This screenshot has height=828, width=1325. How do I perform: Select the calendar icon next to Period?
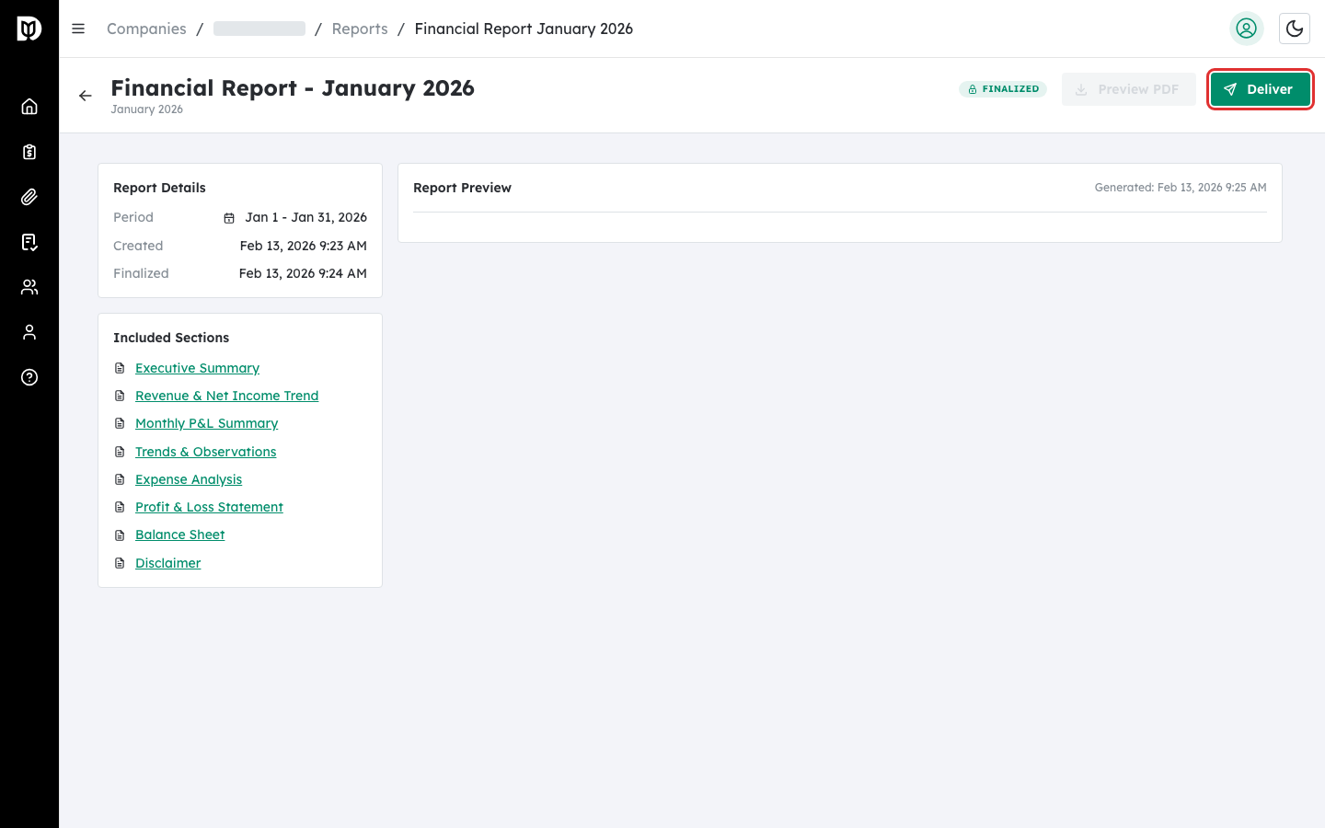point(228,217)
